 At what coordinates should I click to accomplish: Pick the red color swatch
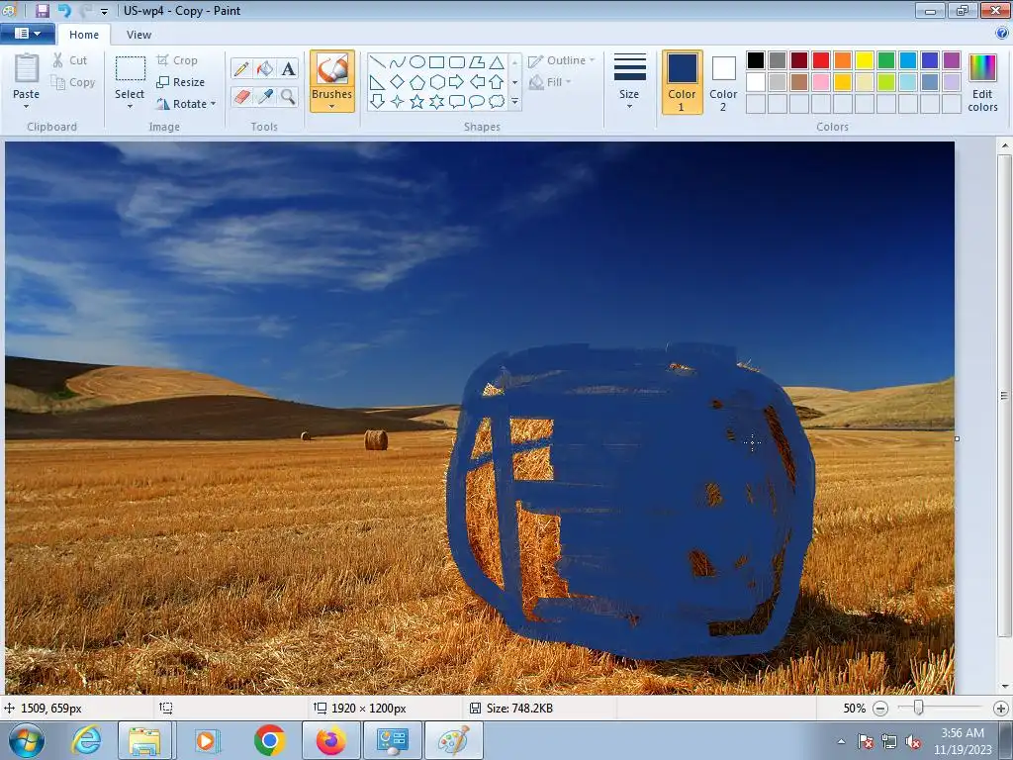(821, 60)
